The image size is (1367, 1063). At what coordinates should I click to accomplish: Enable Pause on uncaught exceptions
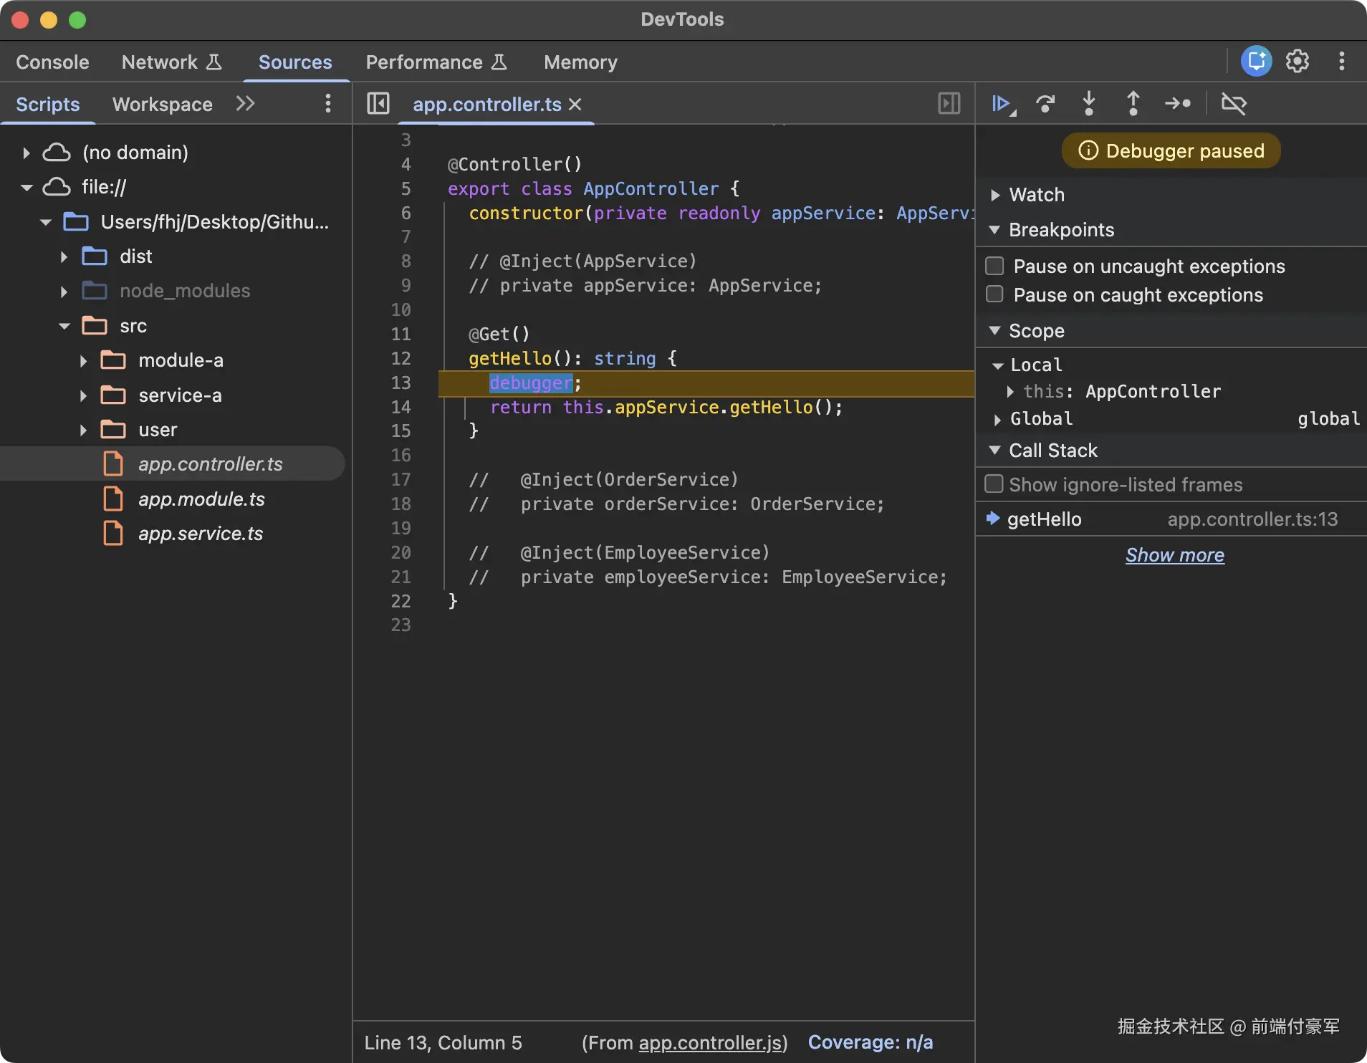[x=994, y=266]
